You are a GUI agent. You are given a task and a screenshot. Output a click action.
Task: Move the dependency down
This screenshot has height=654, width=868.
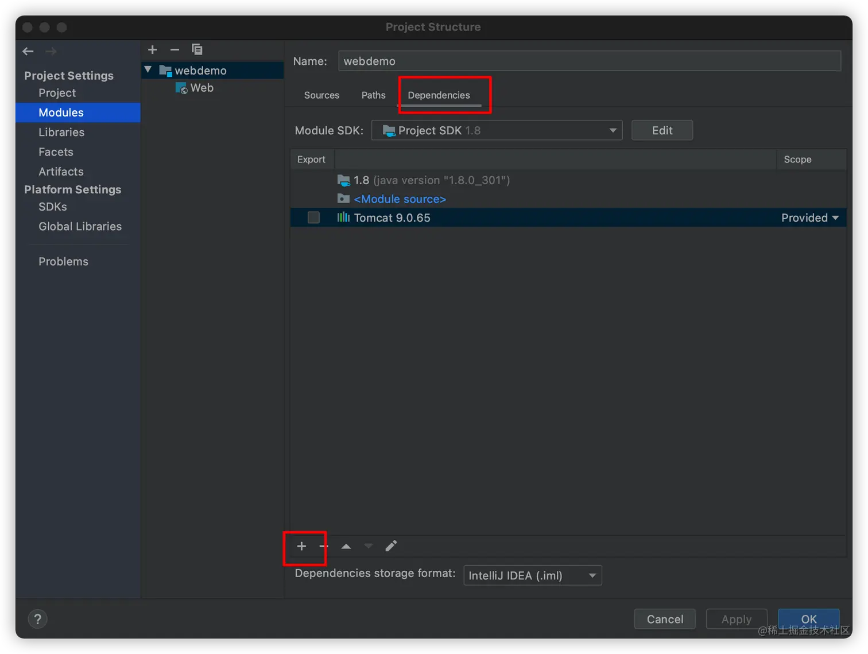click(x=369, y=546)
